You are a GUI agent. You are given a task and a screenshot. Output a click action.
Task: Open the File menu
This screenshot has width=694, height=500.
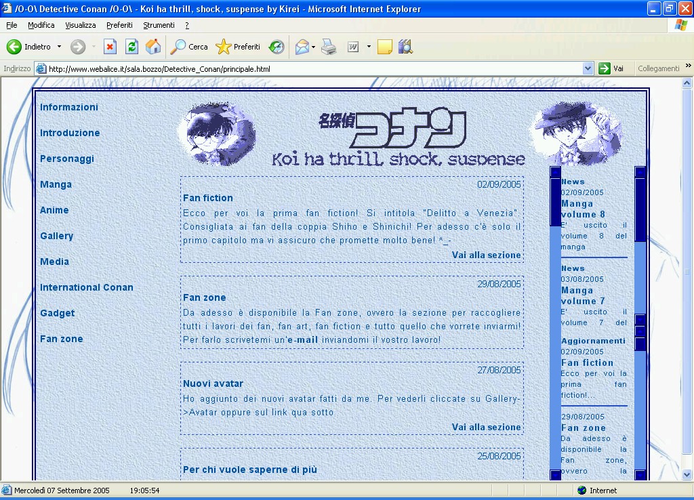click(12, 25)
